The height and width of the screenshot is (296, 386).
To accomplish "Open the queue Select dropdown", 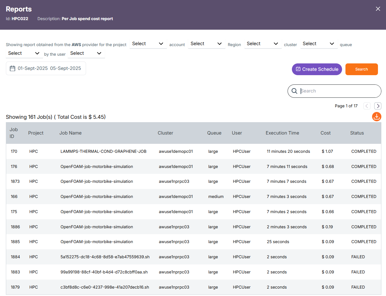I will (x=24, y=53).
